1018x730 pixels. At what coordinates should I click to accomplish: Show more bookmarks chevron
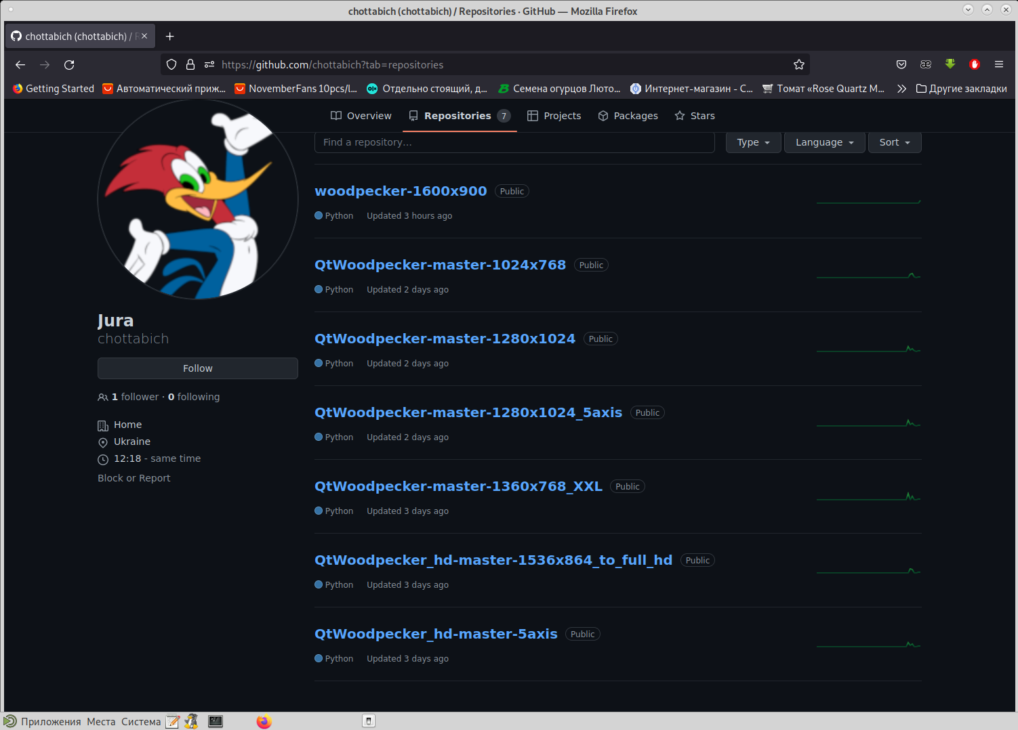[901, 89]
